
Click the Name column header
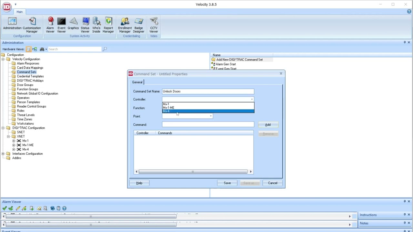(241, 55)
